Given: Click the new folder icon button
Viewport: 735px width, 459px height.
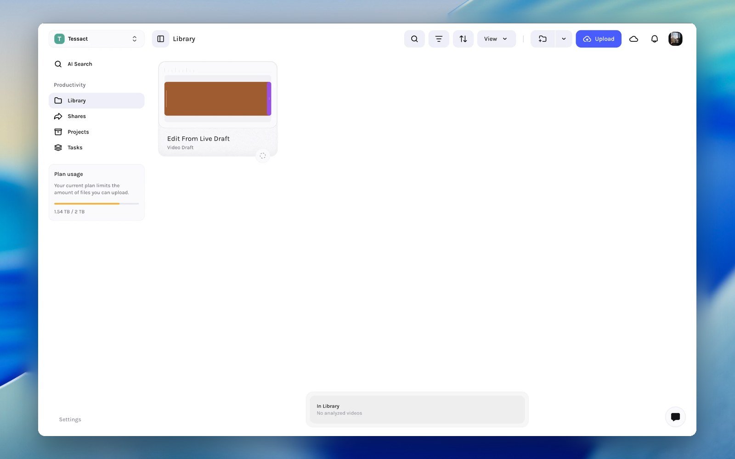Looking at the screenshot, I should tap(543, 39).
